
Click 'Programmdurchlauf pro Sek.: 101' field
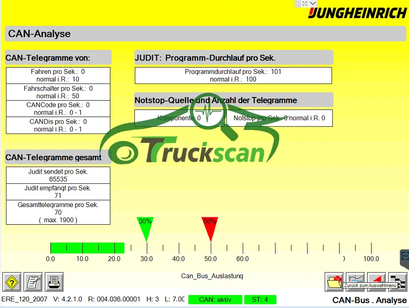coord(233,75)
